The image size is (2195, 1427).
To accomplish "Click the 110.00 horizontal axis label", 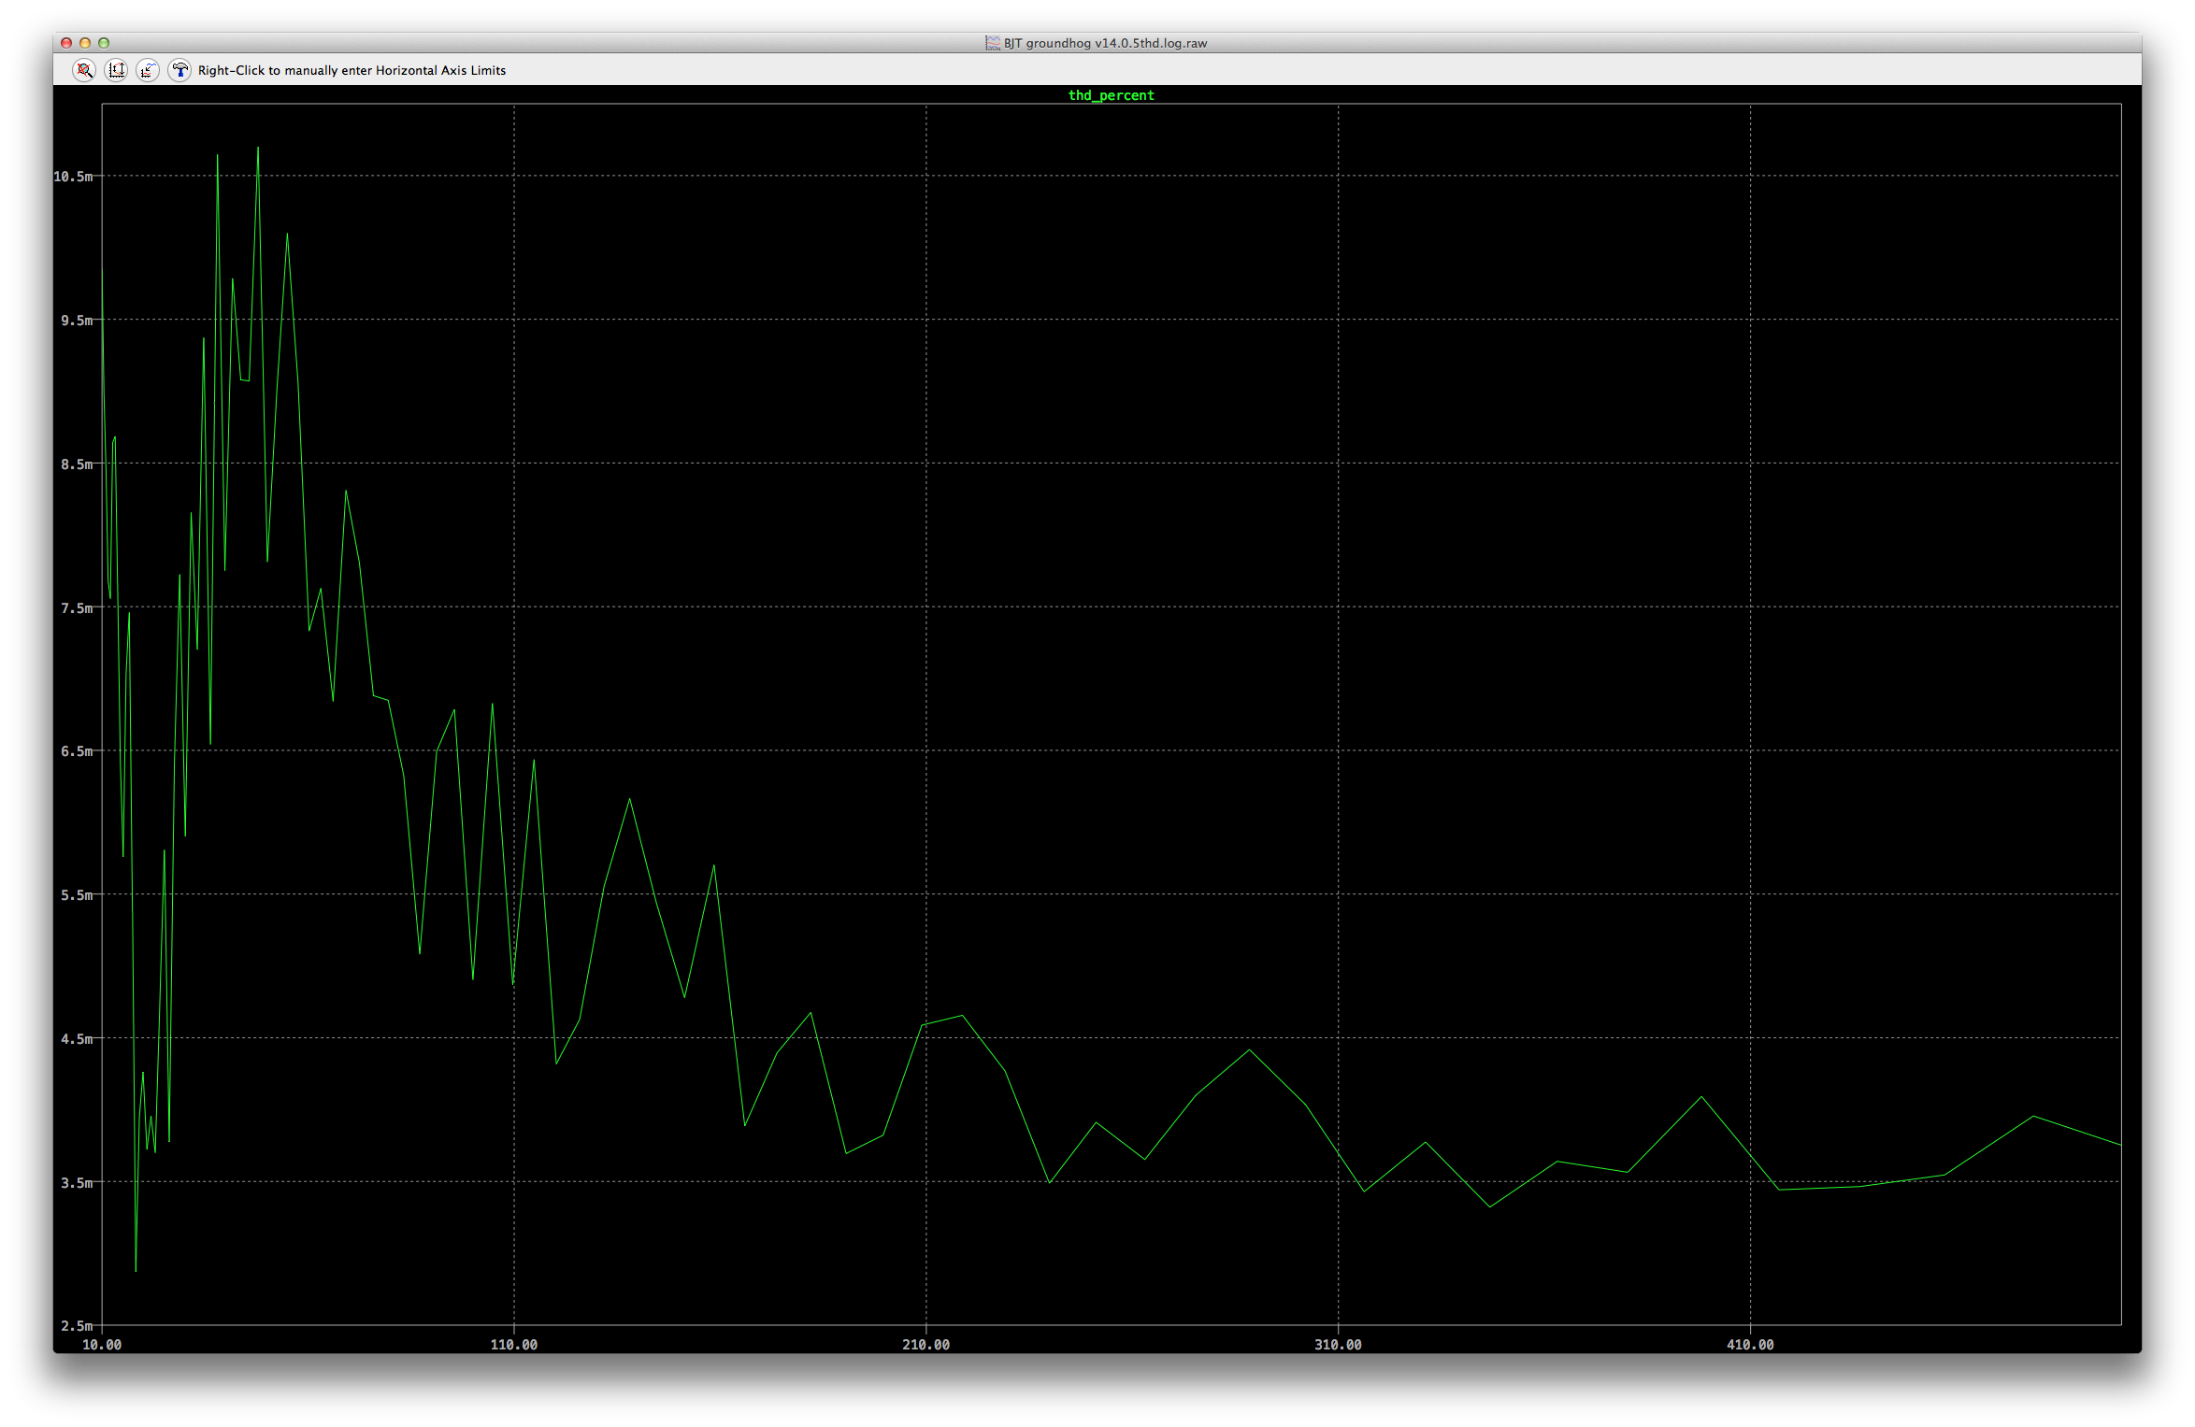I will pyautogui.click(x=514, y=1345).
